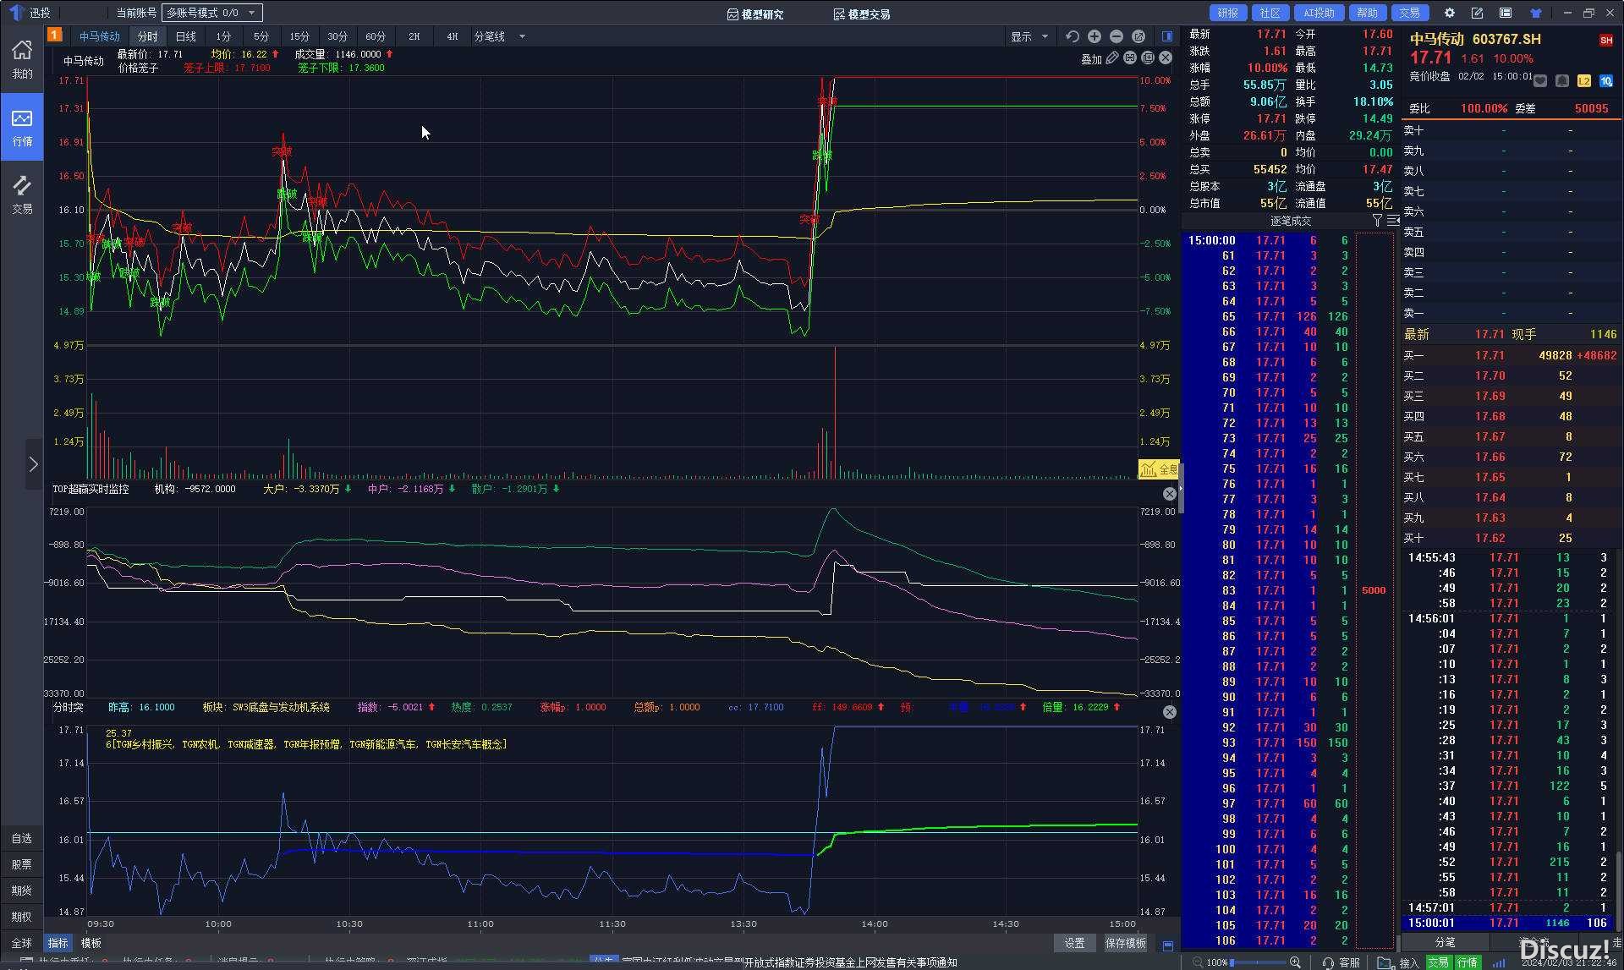Click the pencil drawing tool near 叠加

1112,58
